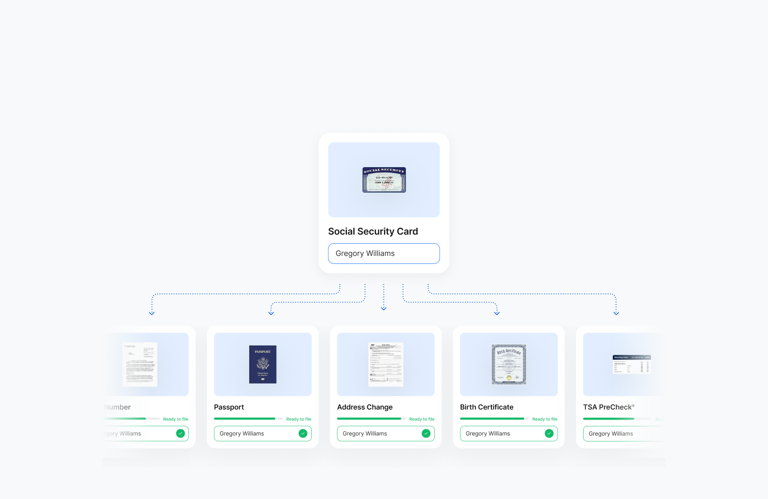Screen dimensions: 768x499
Task: Click Ready to file under Address Change
Action: tap(422, 419)
